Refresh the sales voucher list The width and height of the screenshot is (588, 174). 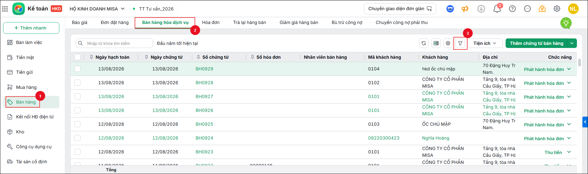[424, 43]
